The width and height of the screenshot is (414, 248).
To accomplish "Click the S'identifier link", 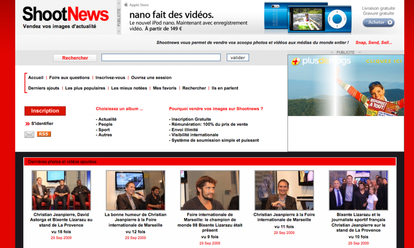I will click(x=42, y=124).
